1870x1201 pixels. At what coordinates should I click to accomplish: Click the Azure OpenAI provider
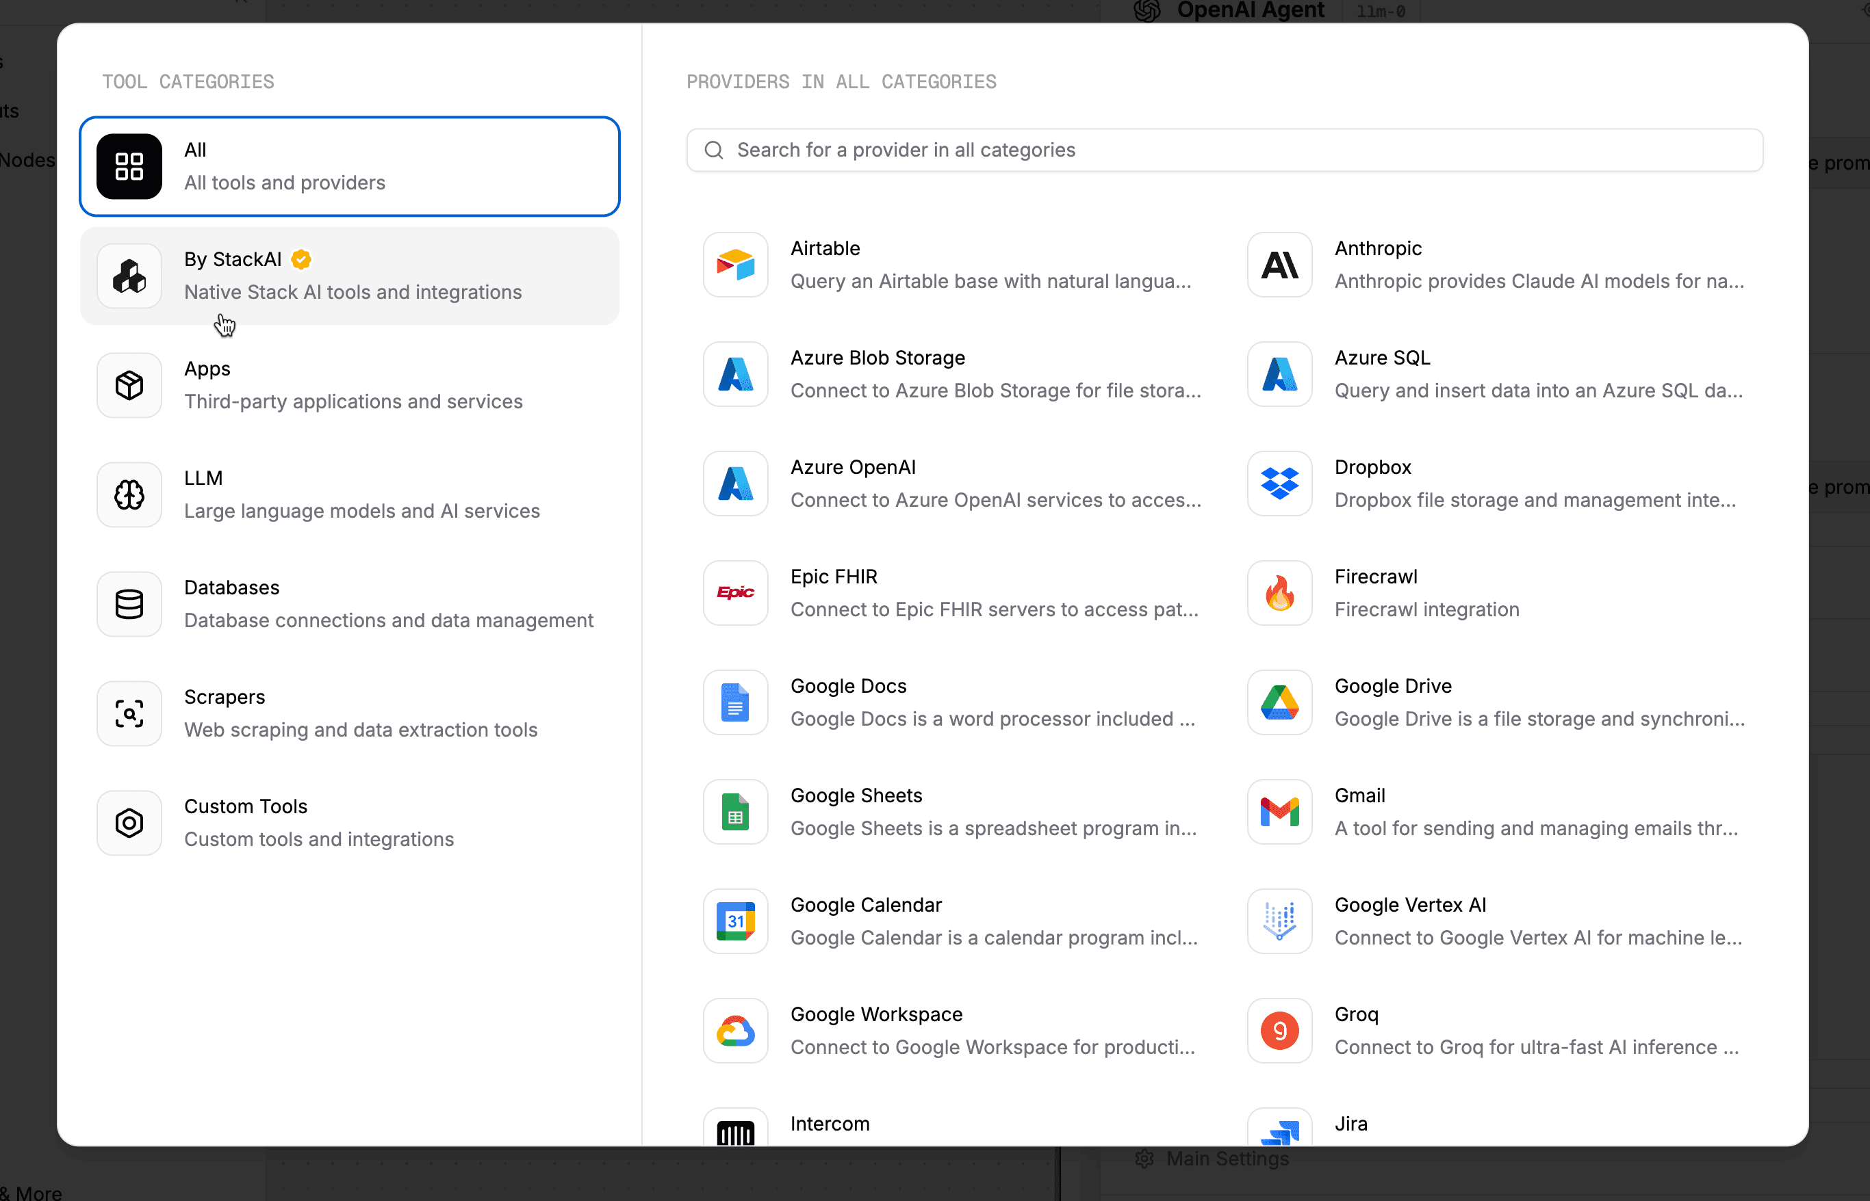point(952,484)
